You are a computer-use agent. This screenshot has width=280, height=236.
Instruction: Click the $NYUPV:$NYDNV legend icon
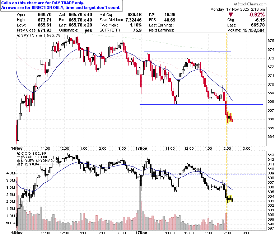18,161
